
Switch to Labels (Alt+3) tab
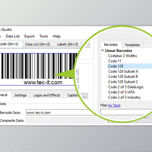point(67,44)
